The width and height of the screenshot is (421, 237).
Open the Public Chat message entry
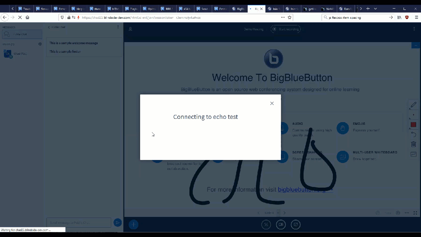[x=22, y=34]
